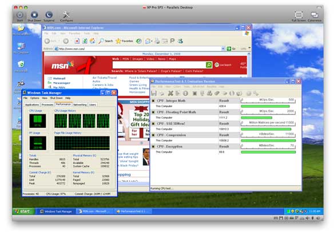Switch to Networking tab in Task Manager
This screenshot has height=233, width=334.
(80, 105)
